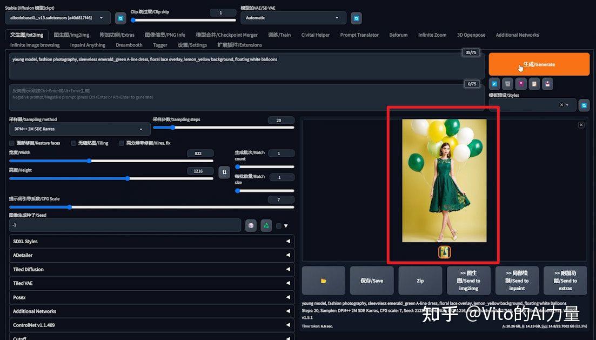
Task: Open the Stable Diffusion checkpoint dropdown
Action: point(58,18)
